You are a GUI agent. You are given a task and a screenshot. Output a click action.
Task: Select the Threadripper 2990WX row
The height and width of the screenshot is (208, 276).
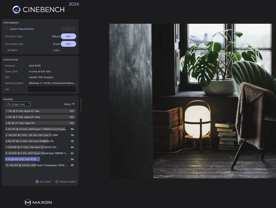point(41,153)
